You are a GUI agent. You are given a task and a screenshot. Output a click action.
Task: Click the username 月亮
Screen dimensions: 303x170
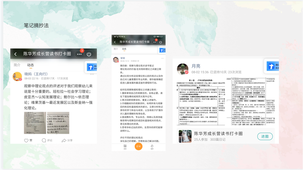point(196,66)
